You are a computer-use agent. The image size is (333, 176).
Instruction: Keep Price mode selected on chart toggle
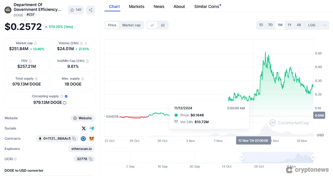coord(112,25)
